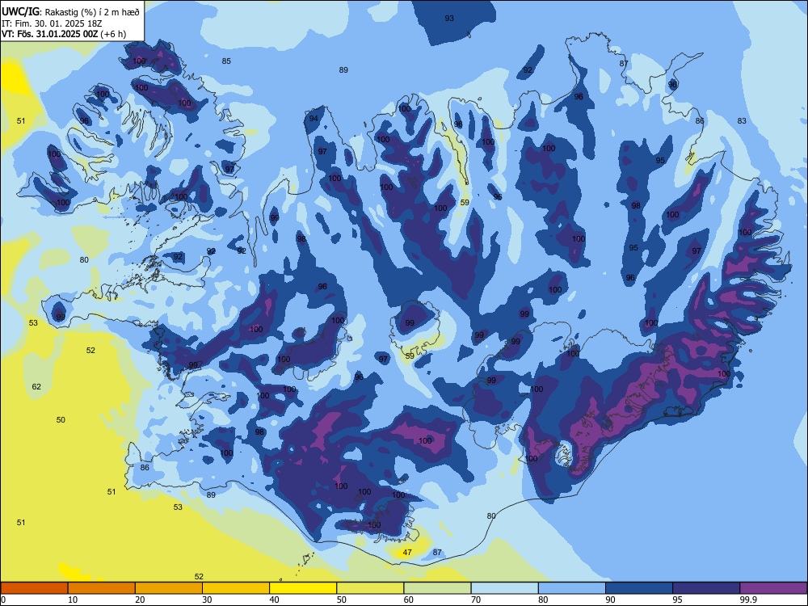
Task: Click the 95 tick label on legend
Action: coord(677,600)
